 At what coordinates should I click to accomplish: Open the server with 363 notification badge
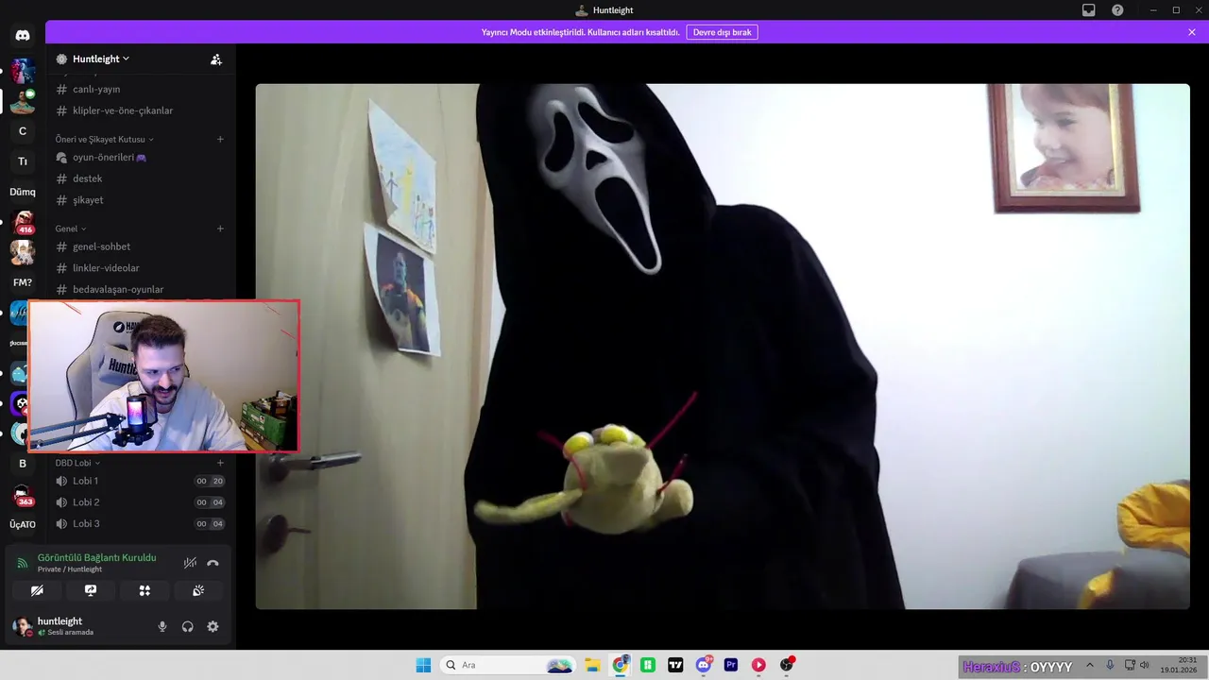click(x=23, y=495)
